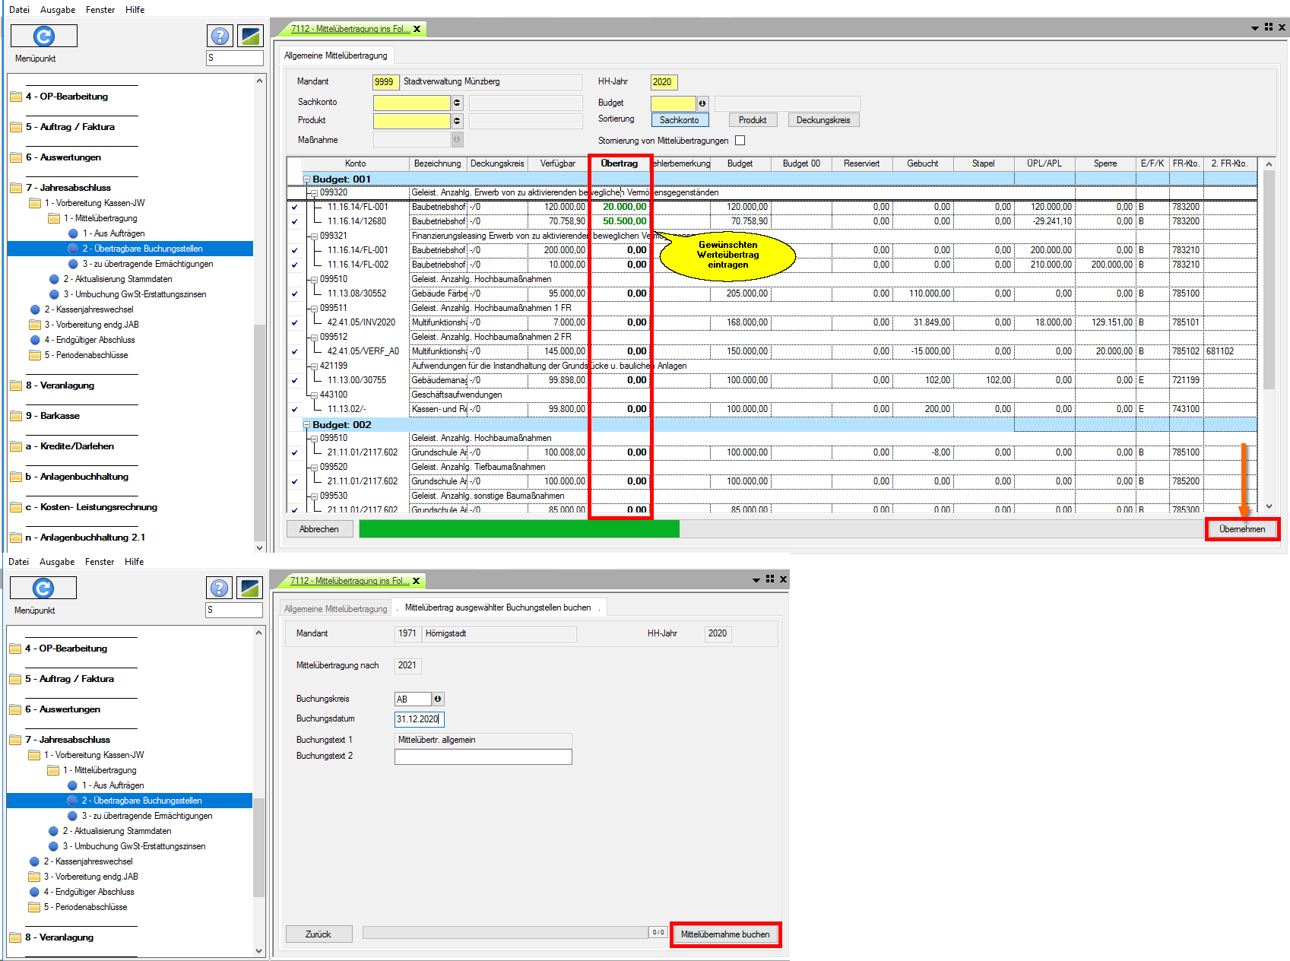Open the Sachkonto lookup icon
The width and height of the screenshot is (1290, 961).
point(457,103)
